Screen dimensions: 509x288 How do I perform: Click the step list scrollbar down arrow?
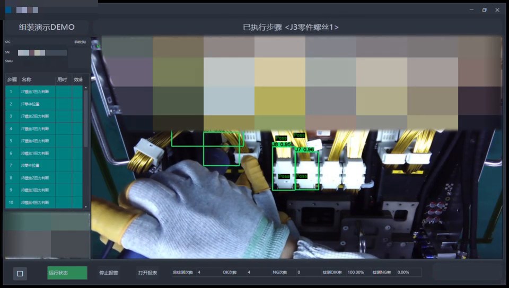point(86,206)
